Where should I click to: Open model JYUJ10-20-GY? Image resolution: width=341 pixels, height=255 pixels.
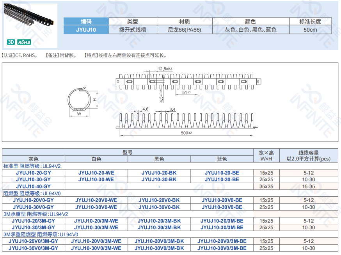click(x=34, y=173)
